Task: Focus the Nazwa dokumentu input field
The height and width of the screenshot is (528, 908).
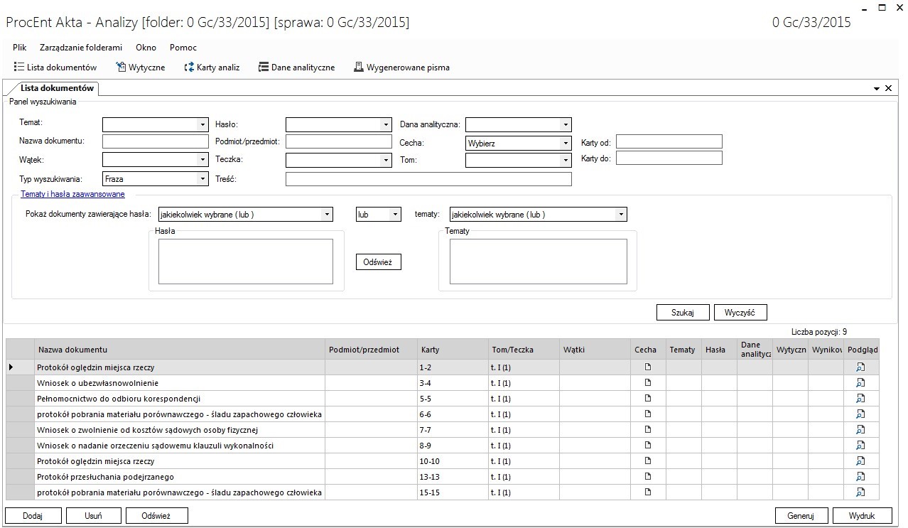Action: (x=155, y=141)
